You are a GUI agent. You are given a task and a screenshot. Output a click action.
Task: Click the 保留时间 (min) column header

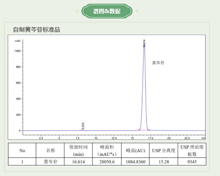78,150
